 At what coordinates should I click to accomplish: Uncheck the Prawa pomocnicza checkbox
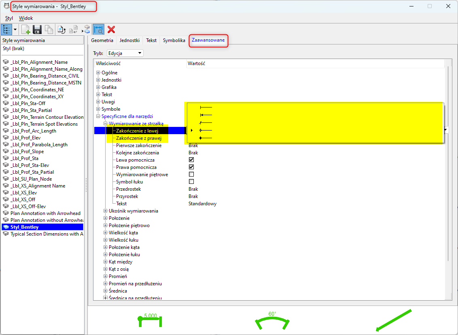[x=191, y=167]
